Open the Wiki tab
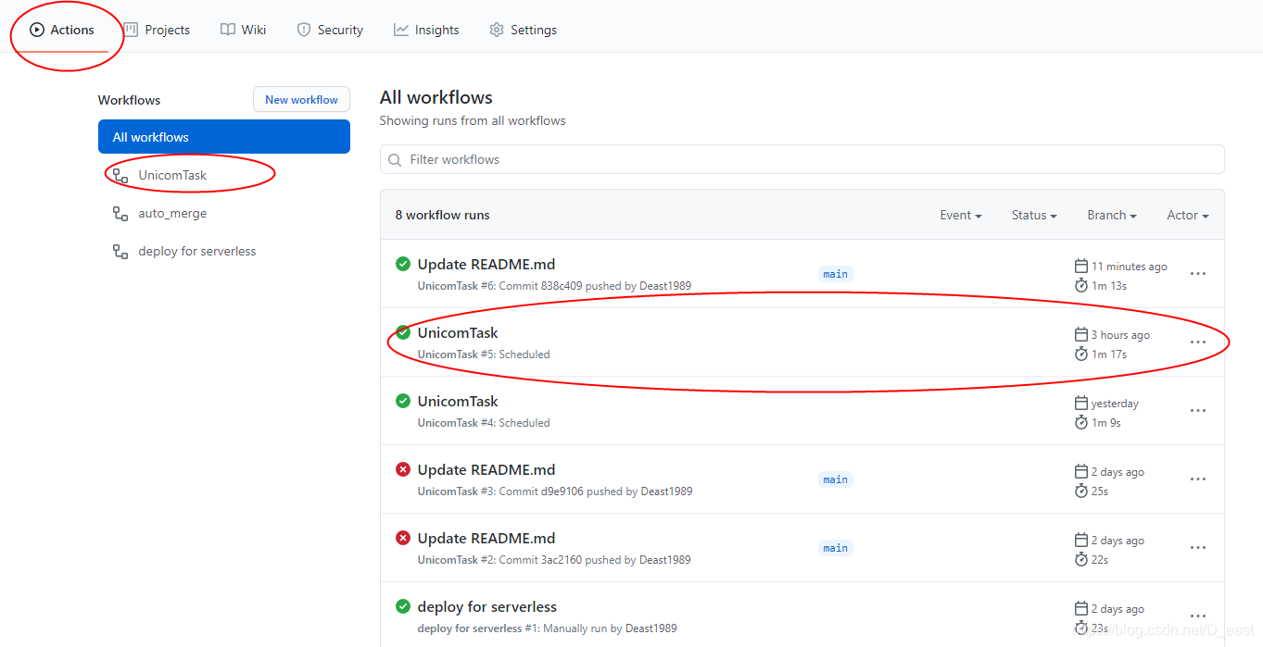 244,30
